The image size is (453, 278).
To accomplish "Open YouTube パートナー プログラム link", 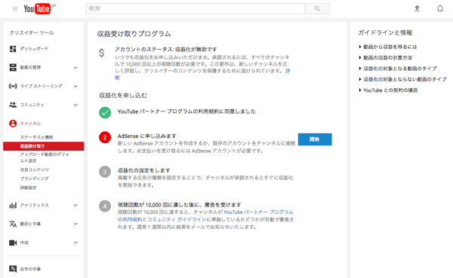I will [258, 212].
